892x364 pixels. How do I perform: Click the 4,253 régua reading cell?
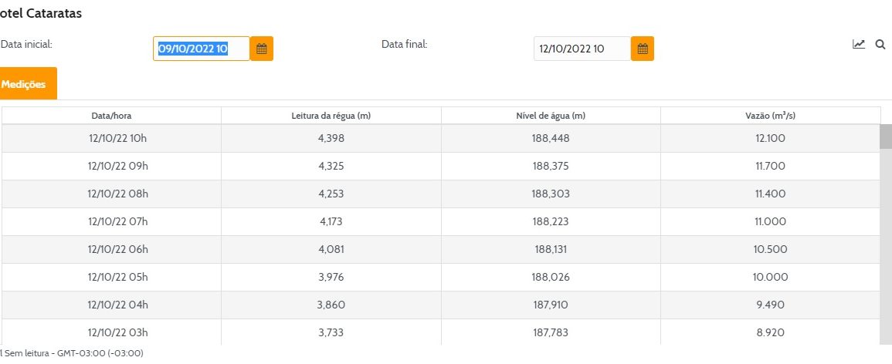(x=331, y=194)
